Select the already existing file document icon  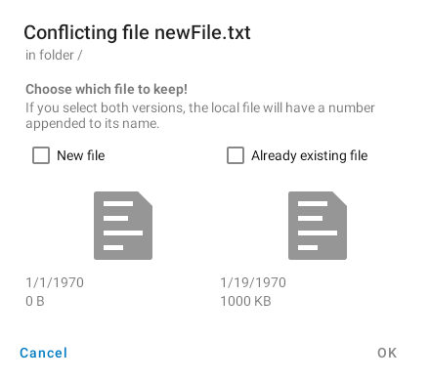click(318, 226)
